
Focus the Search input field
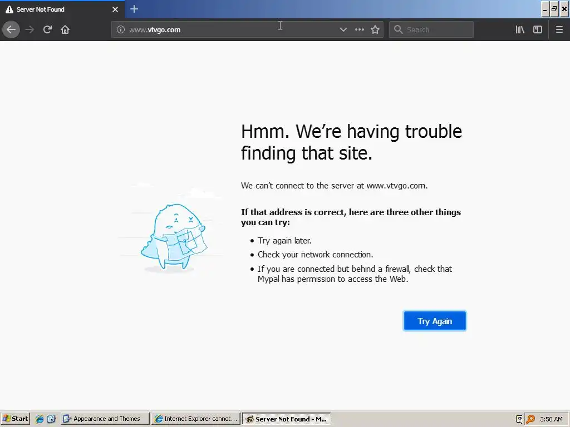(431, 29)
